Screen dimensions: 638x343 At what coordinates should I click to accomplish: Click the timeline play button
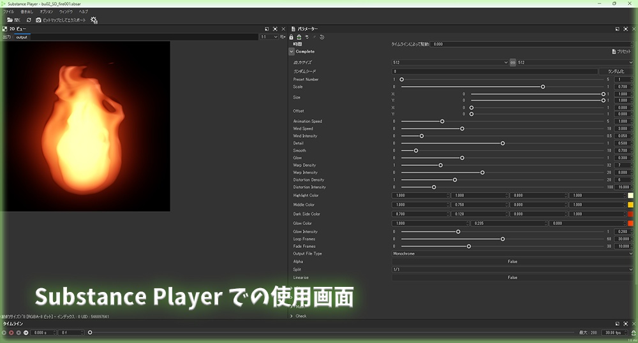tap(4, 332)
